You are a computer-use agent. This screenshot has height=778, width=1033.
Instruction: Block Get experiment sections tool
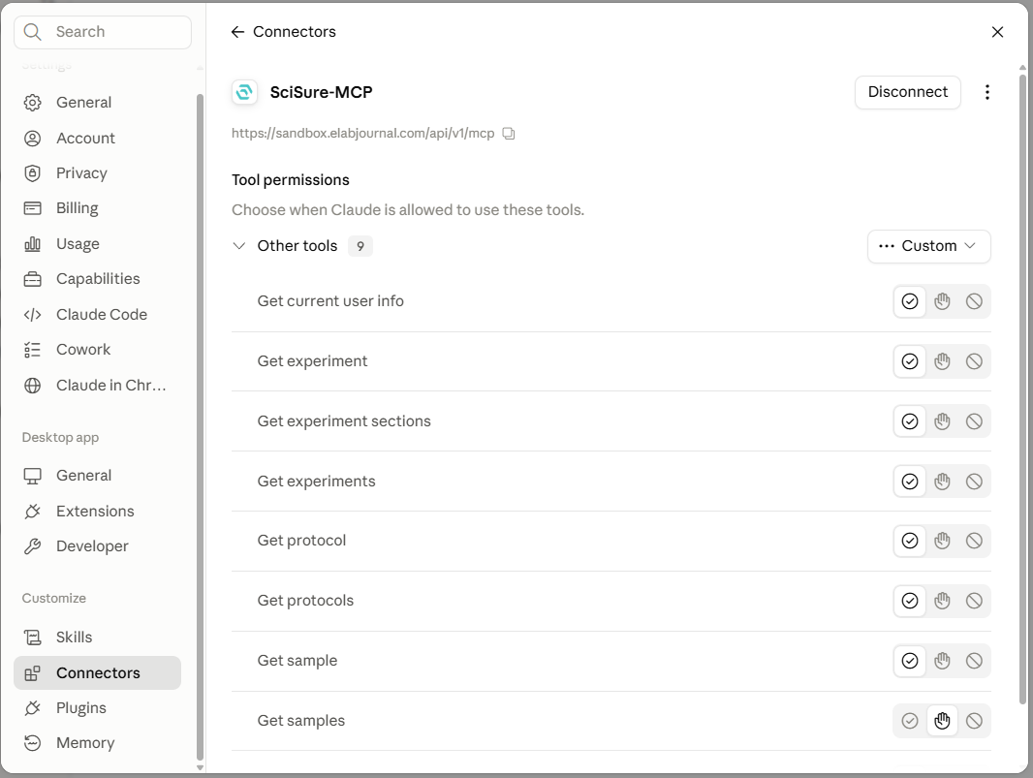pos(974,421)
